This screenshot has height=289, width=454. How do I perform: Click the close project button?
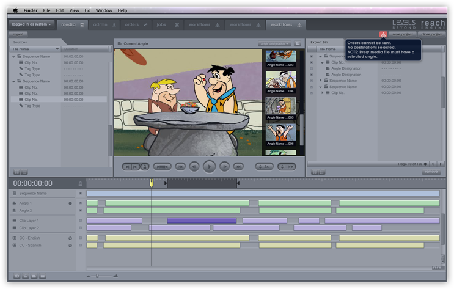coord(432,34)
